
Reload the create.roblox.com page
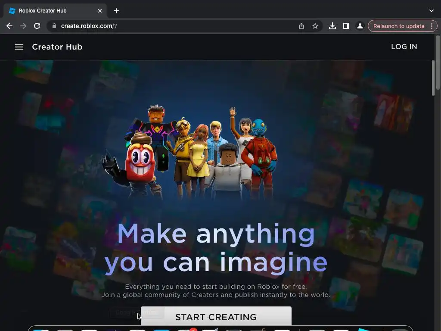coord(37,26)
